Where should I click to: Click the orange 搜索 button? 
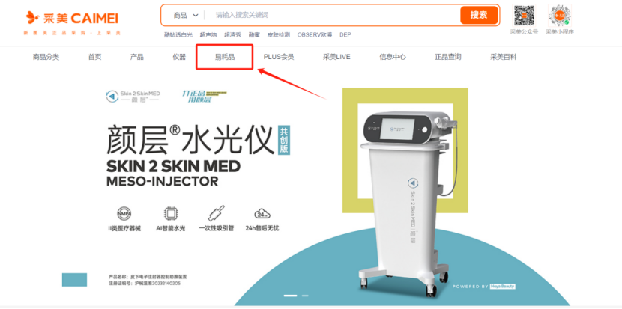click(479, 16)
